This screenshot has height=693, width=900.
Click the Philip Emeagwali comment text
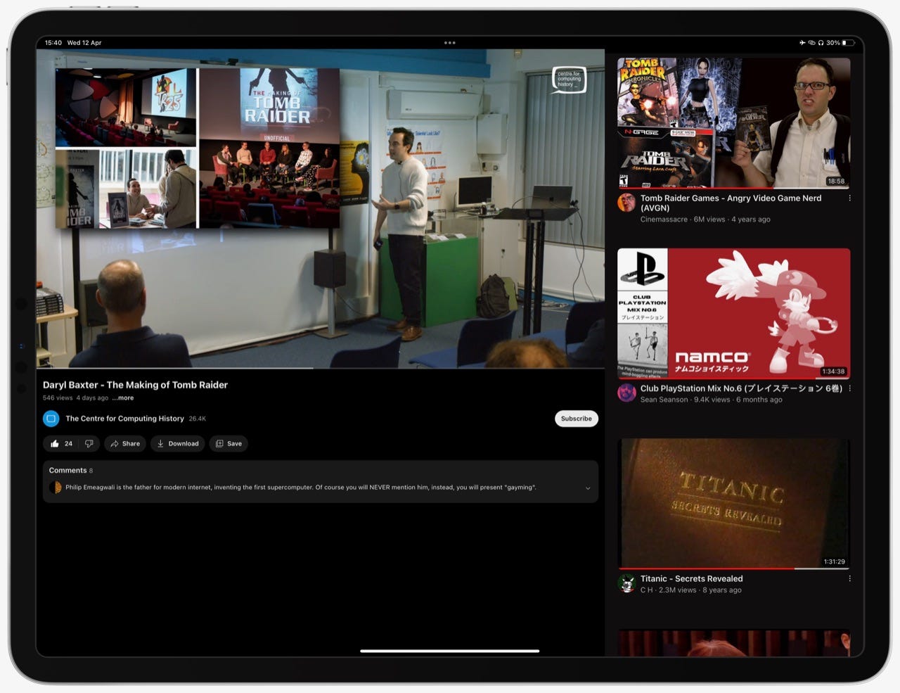pyautogui.click(x=300, y=488)
